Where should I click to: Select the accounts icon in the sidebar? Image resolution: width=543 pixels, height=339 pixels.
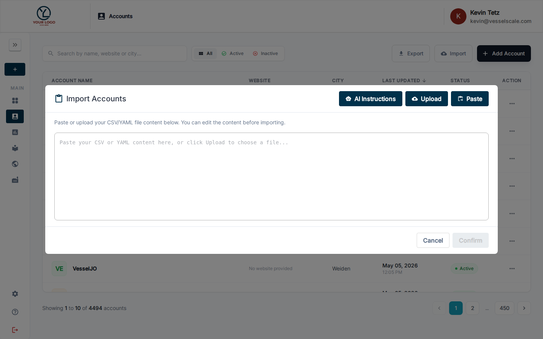15,116
